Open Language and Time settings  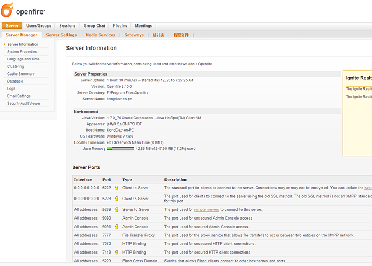(23, 59)
